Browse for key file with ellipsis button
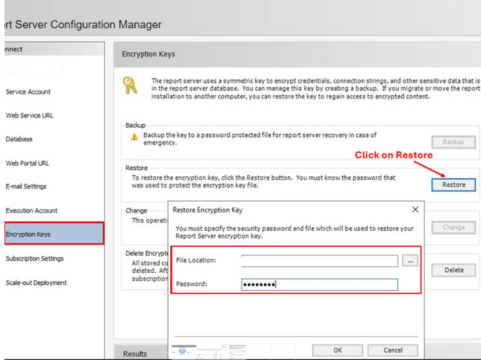The height and width of the screenshot is (360, 481). click(410, 260)
